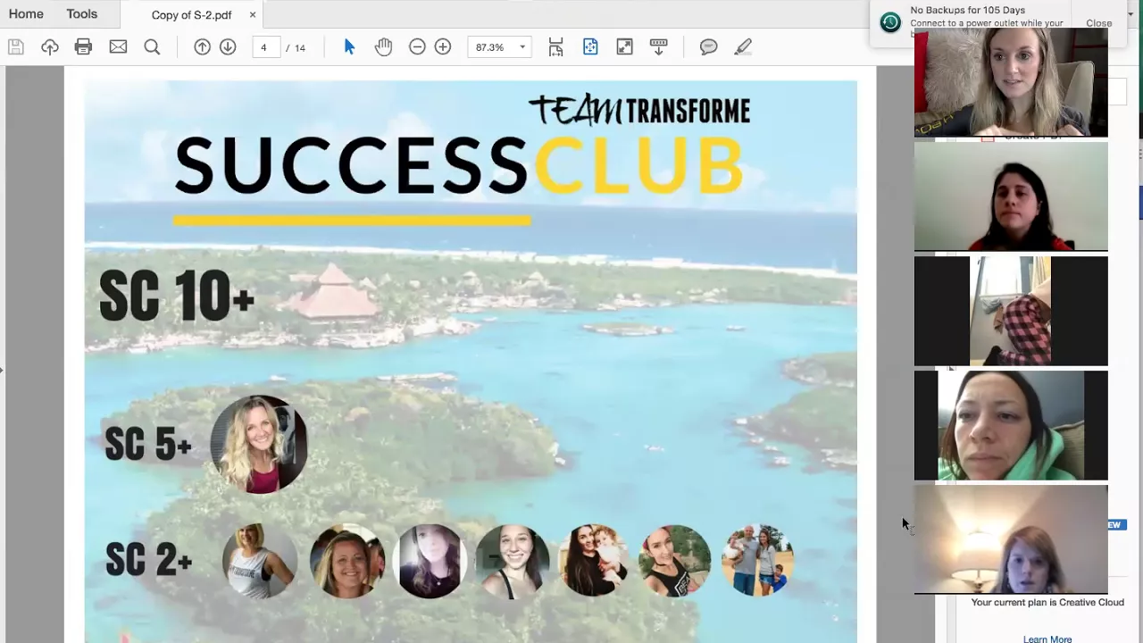Viewport: 1143px width, 643px height.
Task: Select the Copy of S-2.pdf tab
Action: [191, 15]
